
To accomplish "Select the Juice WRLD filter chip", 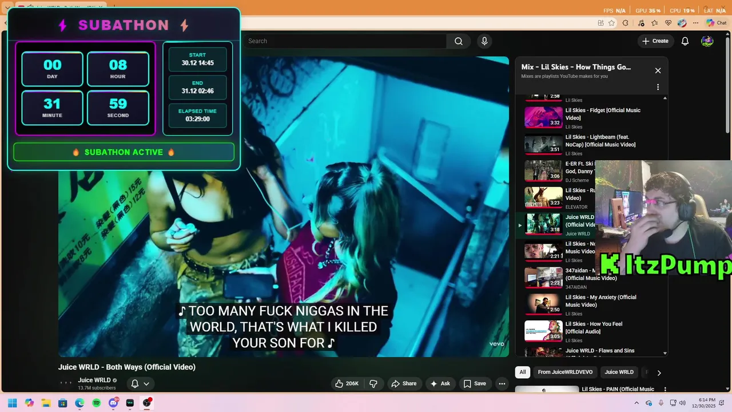I will click(619, 372).
